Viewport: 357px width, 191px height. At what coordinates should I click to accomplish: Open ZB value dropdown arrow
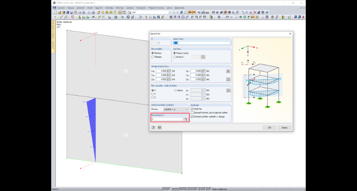pyautogui.click(x=204, y=79)
